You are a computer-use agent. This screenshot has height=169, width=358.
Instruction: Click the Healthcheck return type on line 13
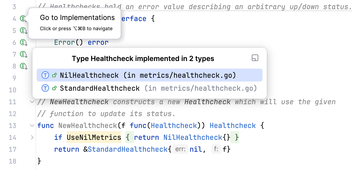(x=233, y=125)
